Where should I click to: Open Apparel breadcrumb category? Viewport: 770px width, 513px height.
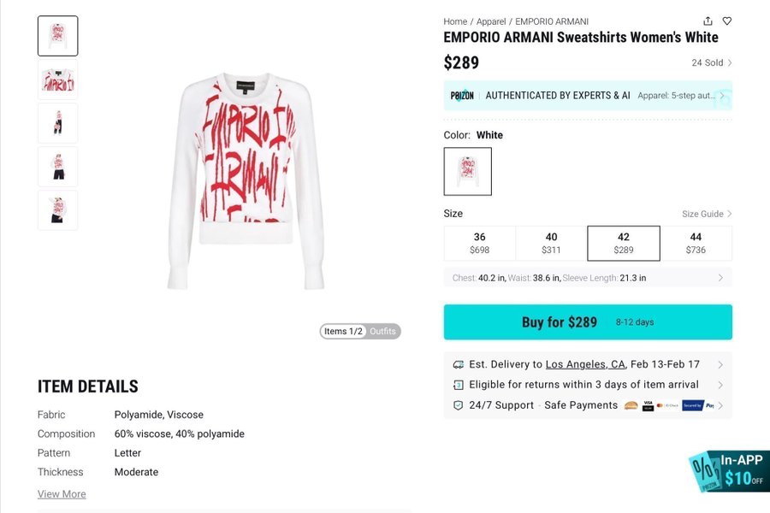tap(491, 21)
